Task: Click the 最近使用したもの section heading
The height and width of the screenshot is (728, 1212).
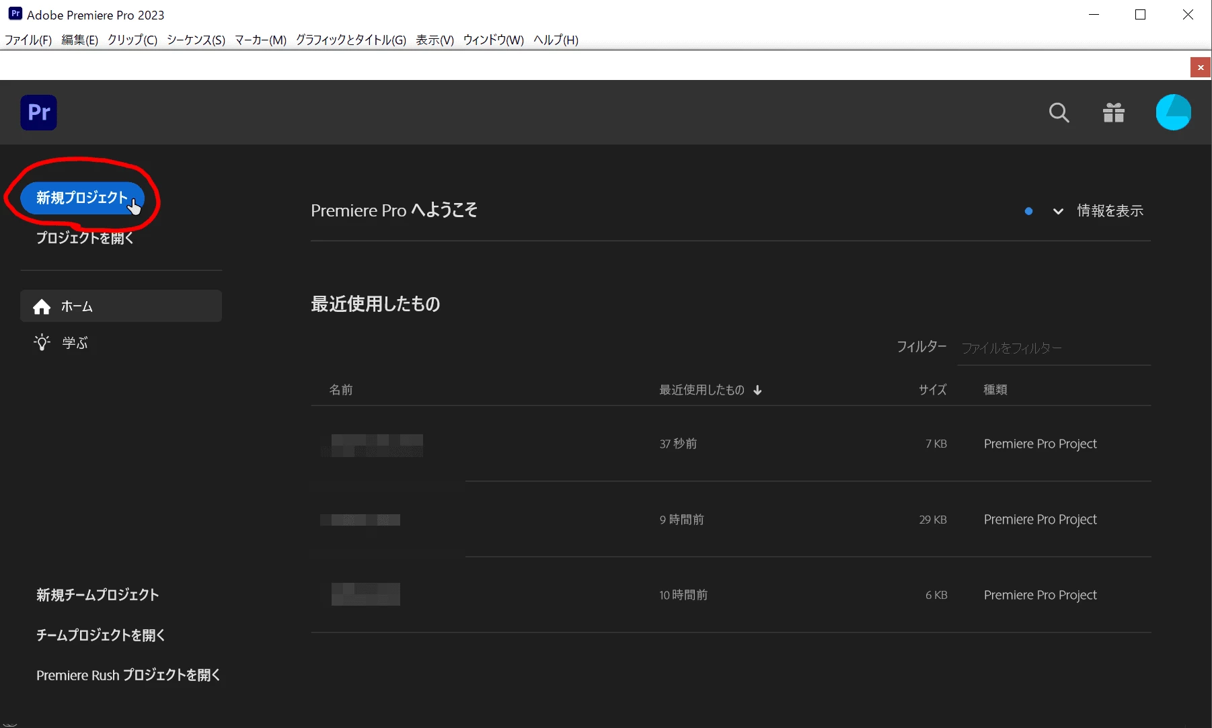Action: [x=375, y=304]
